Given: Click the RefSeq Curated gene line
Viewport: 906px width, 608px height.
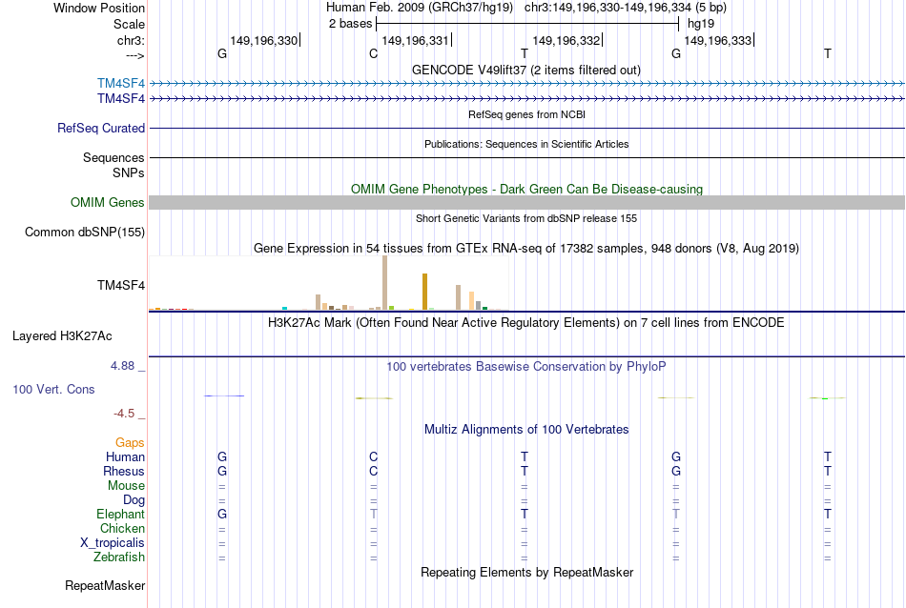Looking at the screenshot, I should point(527,129).
